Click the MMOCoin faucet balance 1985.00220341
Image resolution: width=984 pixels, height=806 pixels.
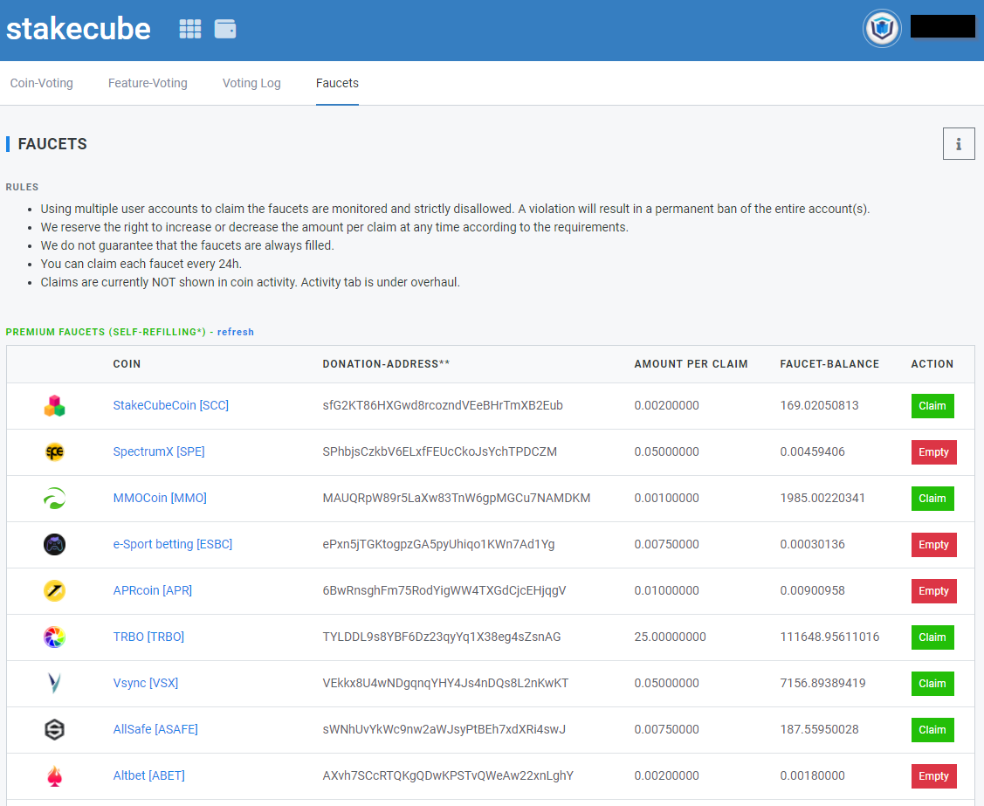pos(822,499)
